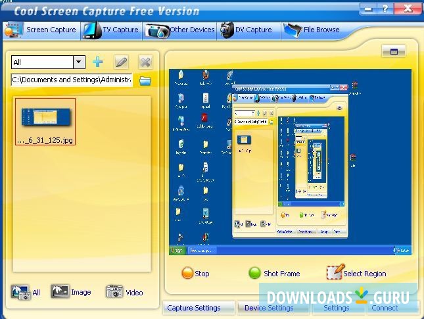This screenshot has height=319, width=424.
Task: Select the Other Devices tab
Action: pyautogui.click(x=179, y=30)
